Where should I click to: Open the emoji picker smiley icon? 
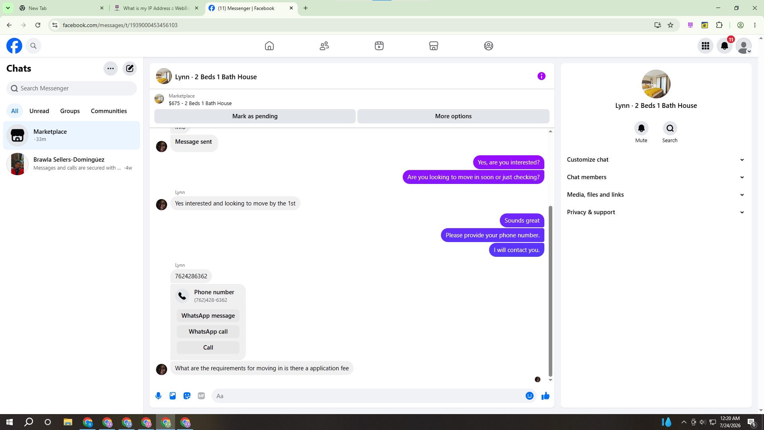point(530,396)
